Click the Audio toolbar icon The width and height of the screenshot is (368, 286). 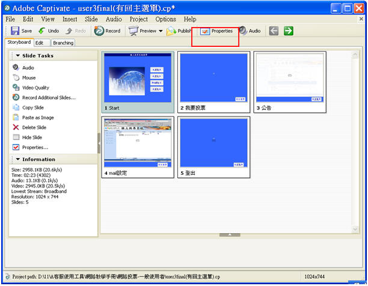point(243,31)
